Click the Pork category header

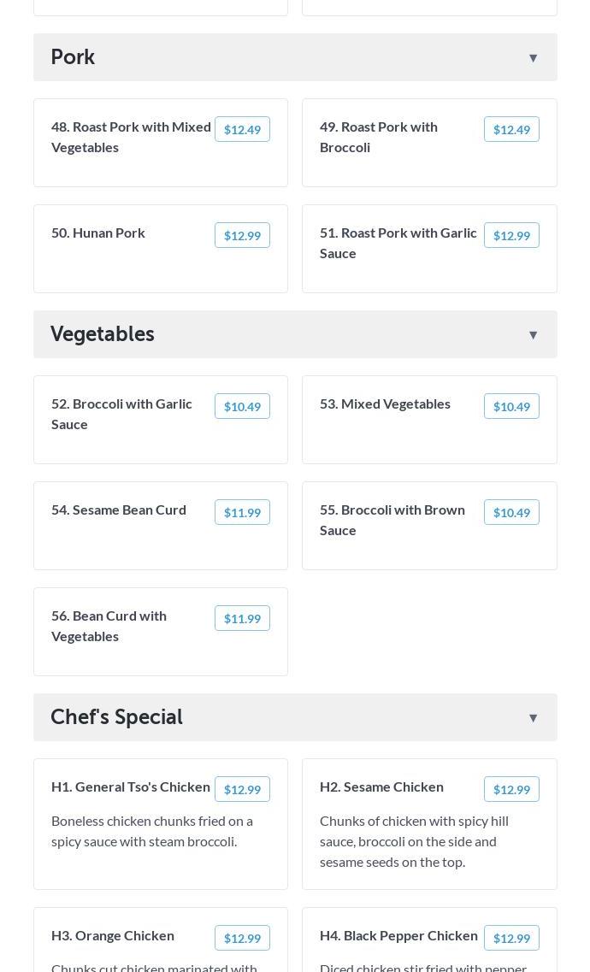coord(73,57)
